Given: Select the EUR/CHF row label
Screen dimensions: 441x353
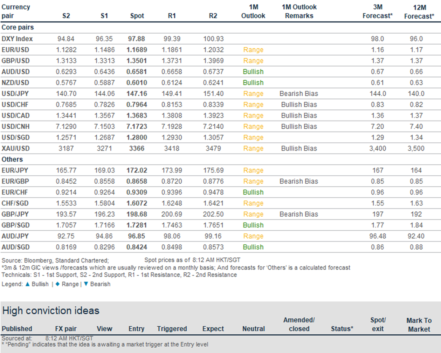Looking at the screenshot, I should (x=15, y=192).
